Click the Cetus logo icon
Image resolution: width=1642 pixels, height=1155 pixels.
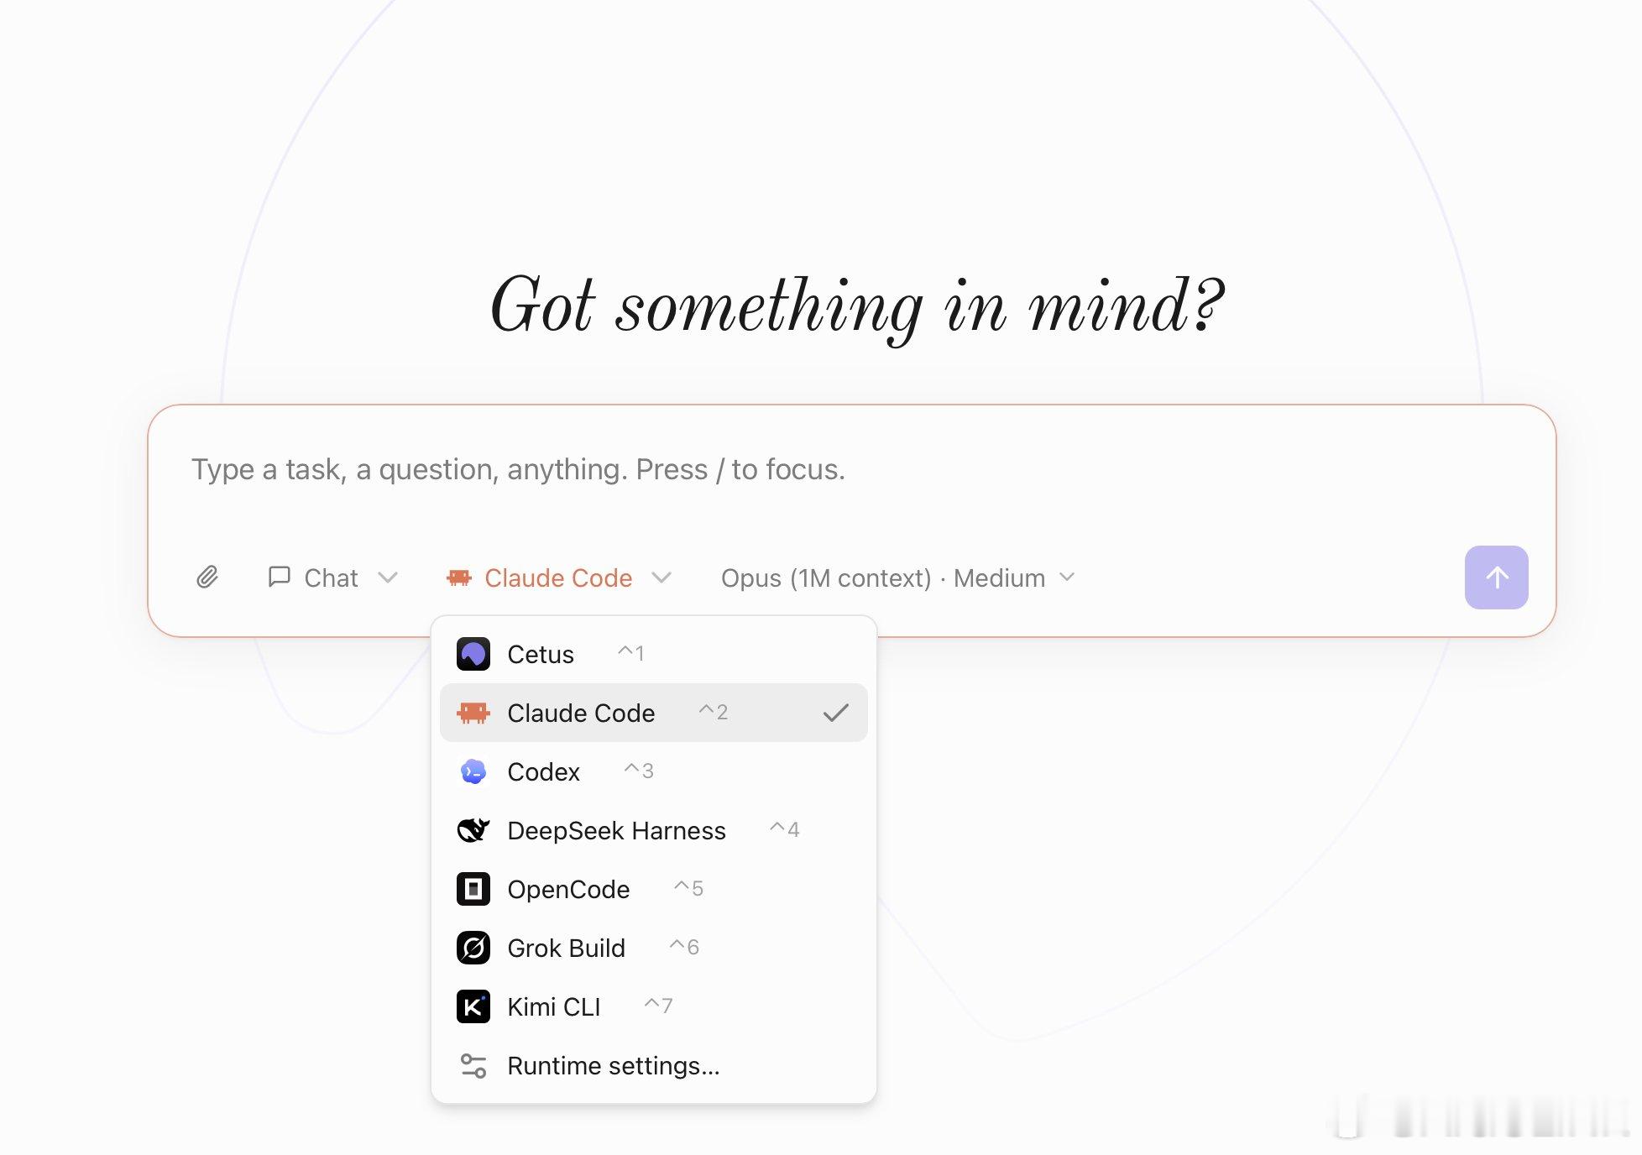tap(473, 654)
